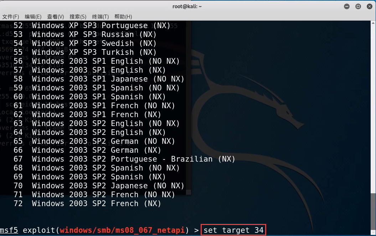Click line 53 Windows XP SP3 Russian (NX)
376x236 pixels.
click(x=85, y=34)
